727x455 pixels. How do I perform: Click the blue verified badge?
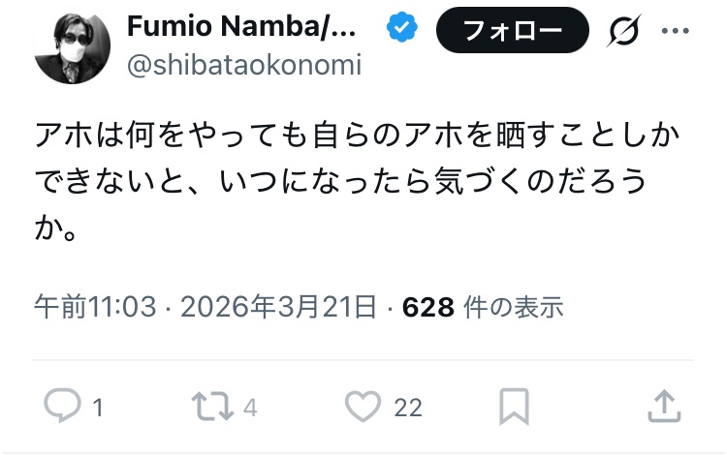tap(399, 29)
